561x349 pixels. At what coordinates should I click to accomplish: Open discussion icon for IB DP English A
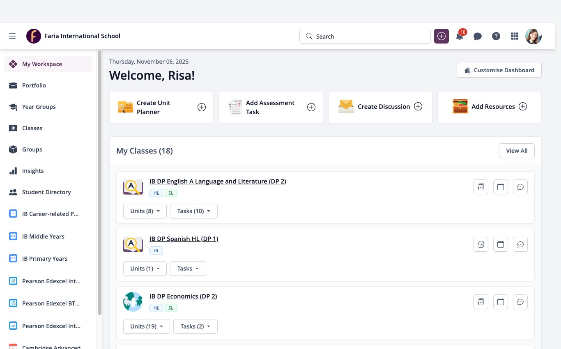click(520, 187)
